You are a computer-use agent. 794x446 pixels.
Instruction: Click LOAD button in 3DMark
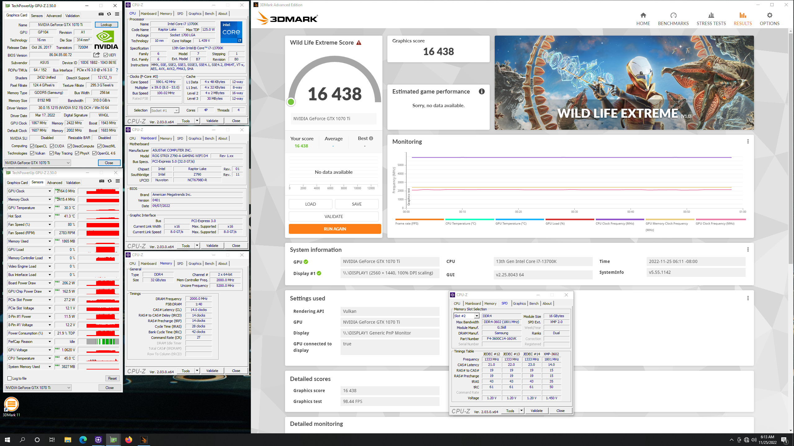(x=310, y=204)
